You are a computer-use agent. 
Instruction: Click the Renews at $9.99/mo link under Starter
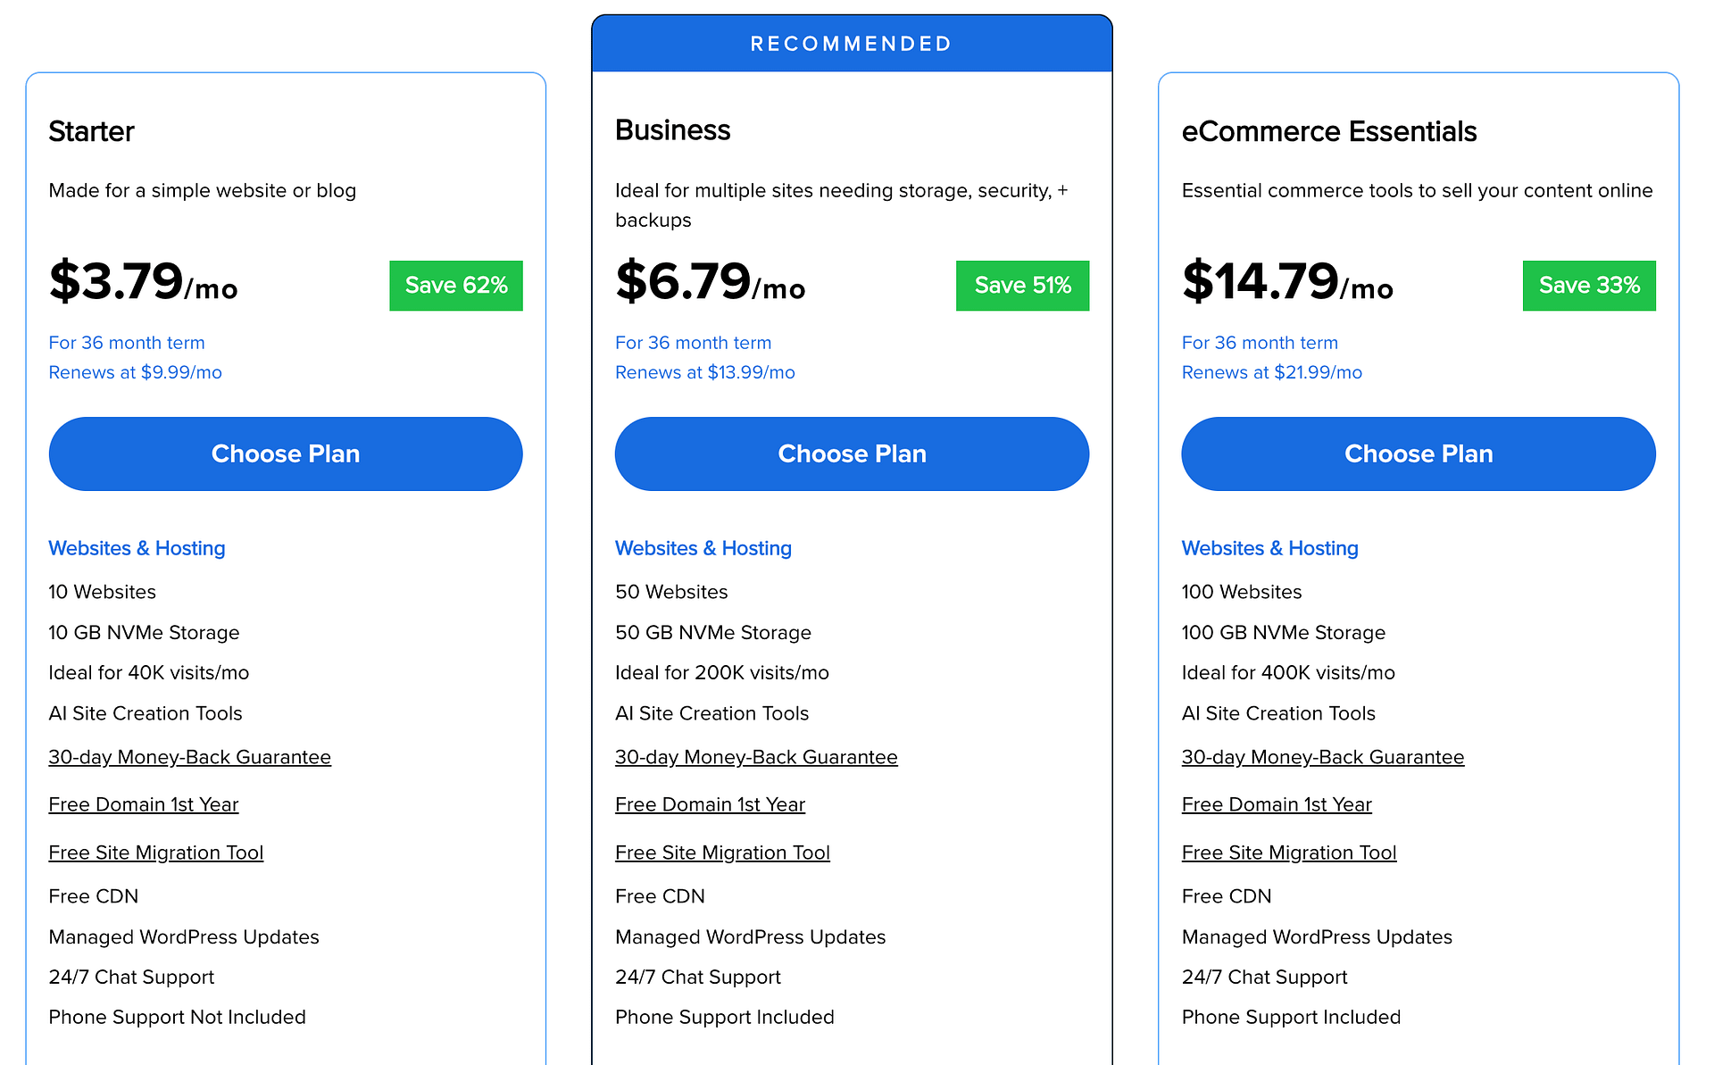coord(135,372)
